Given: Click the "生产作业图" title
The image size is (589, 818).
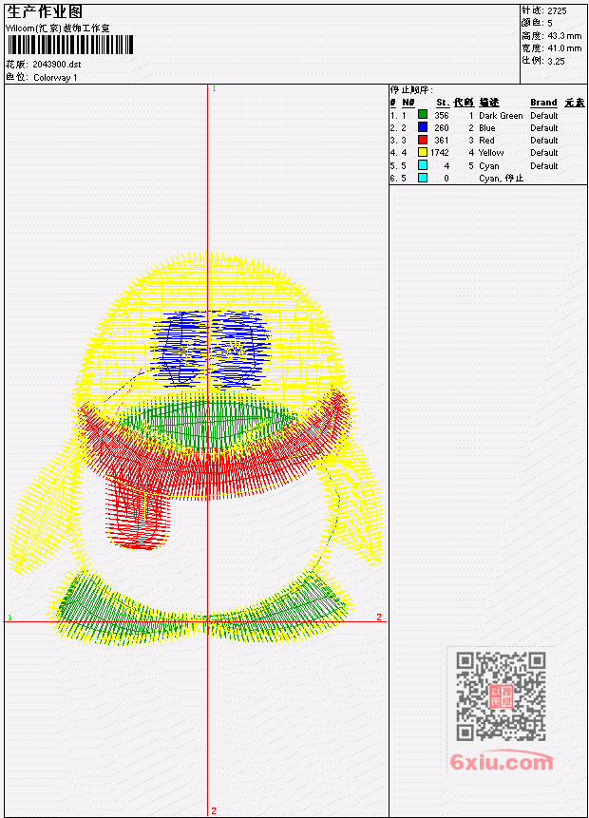Looking at the screenshot, I should coord(45,12).
